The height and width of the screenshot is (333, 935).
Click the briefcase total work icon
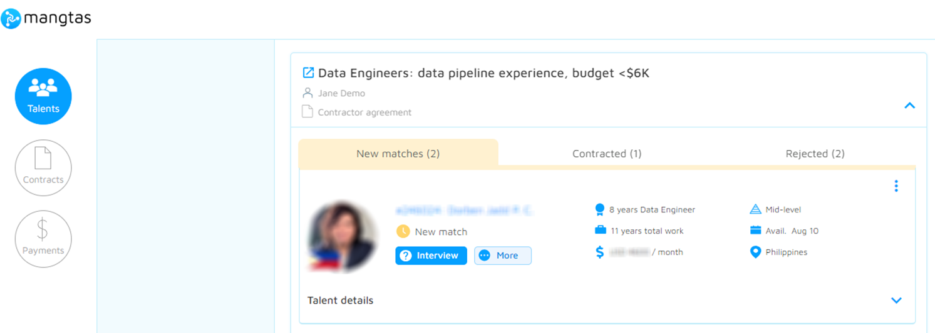point(601,231)
